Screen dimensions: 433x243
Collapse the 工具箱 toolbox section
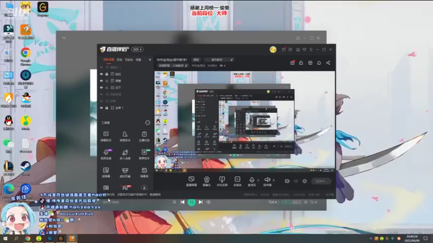tap(148, 123)
